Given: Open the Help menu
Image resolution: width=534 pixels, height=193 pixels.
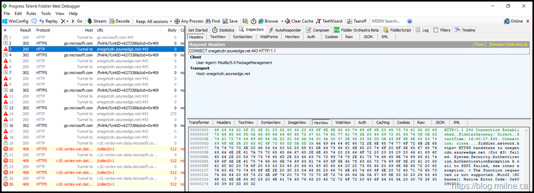Looking at the screenshot, I should coord(73,13).
